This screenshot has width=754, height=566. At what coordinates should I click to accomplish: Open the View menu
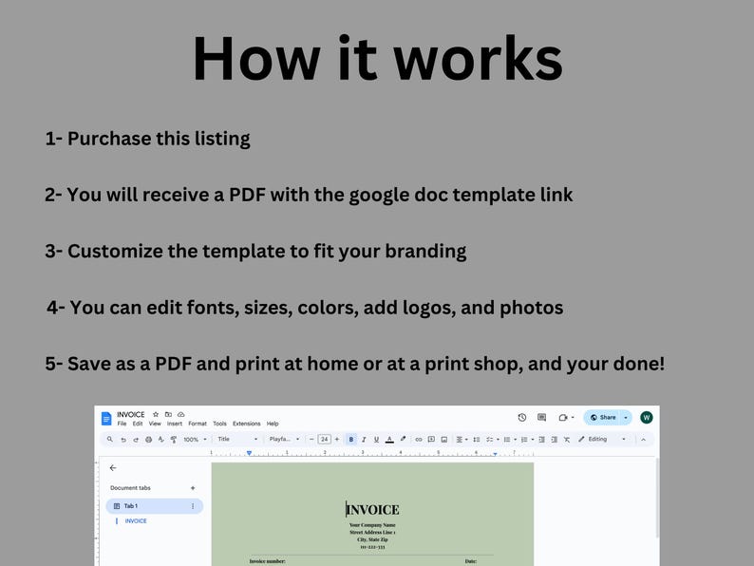(x=155, y=424)
